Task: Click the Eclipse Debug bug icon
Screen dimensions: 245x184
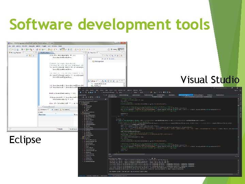Action: coord(22,49)
